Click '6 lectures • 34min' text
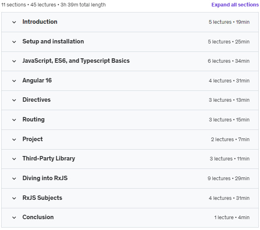Image resolution: width=260 pixels, height=230 pixels. 228,61
